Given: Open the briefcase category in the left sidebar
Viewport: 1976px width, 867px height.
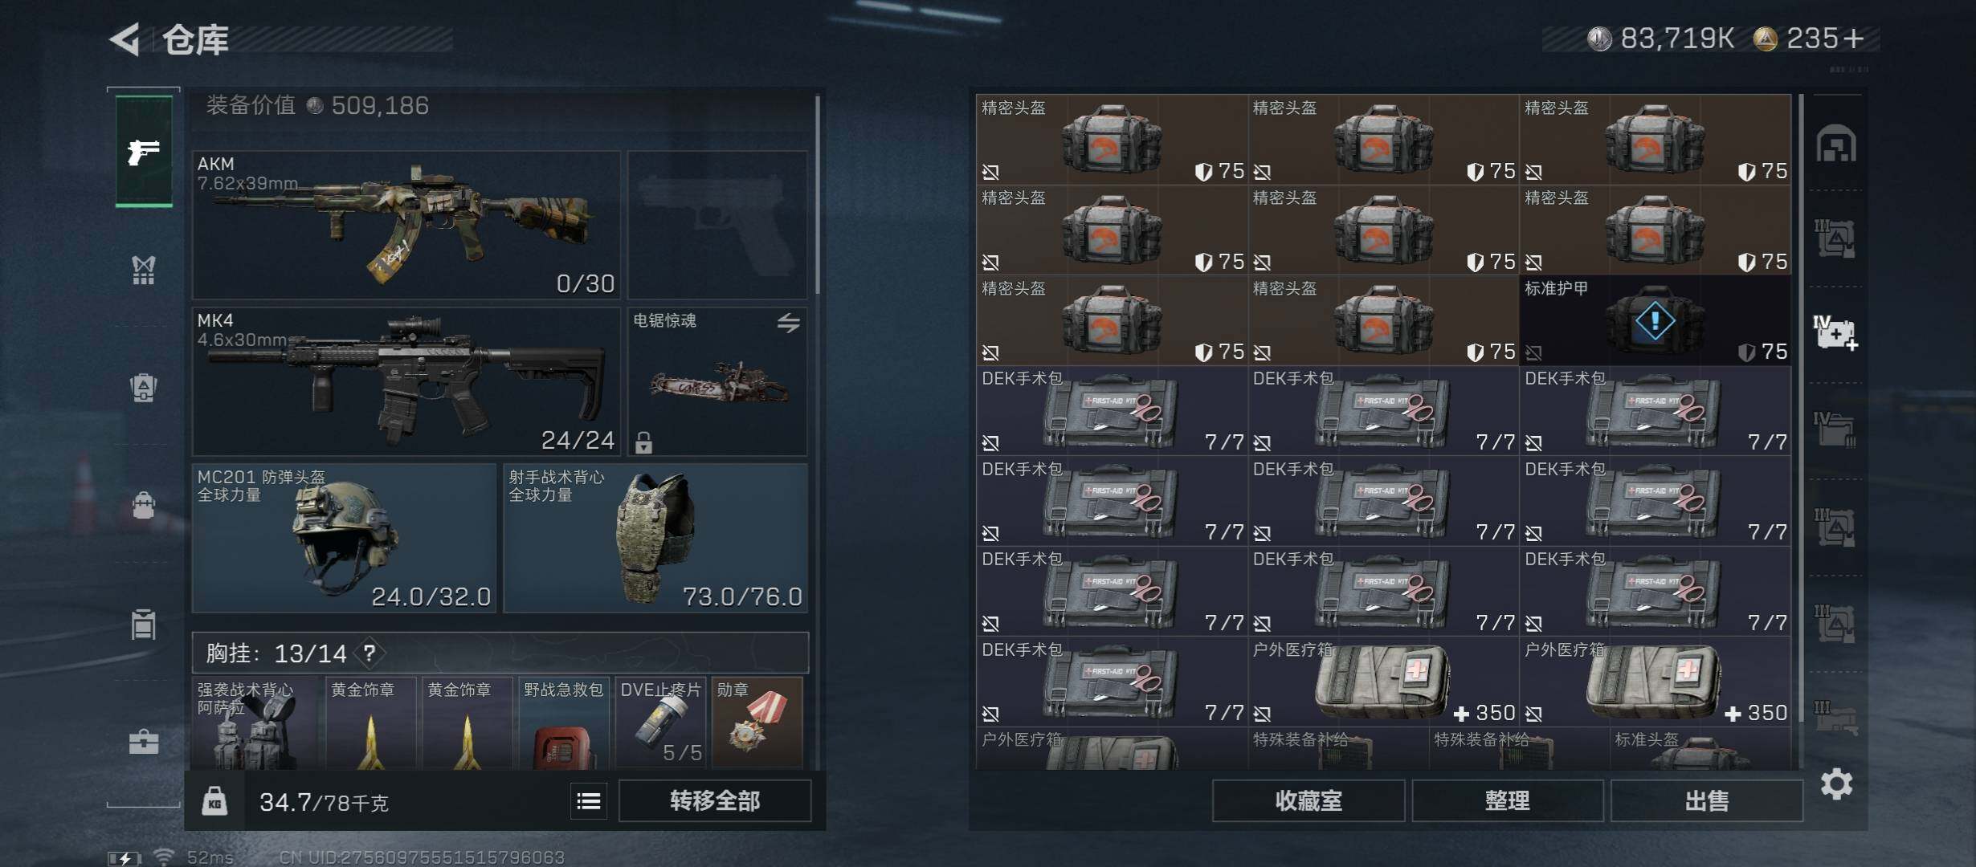Looking at the screenshot, I should (144, 741).
